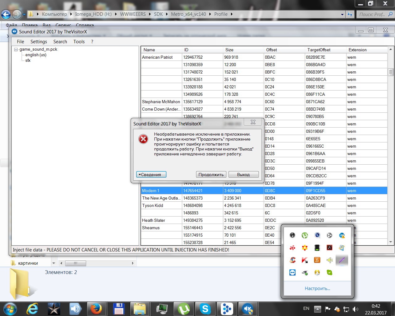Image resolution: width=395 pixels, height=316 pixels.
Task: Open the Explorer address bar history dropdown
Action: 342,14
